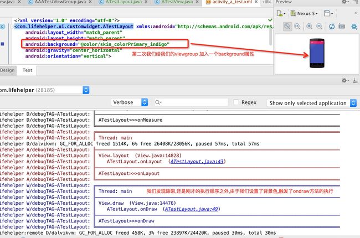Switch to the Text editor tab
The width and height of the screenshot is (360, 238).
coord(27,70)
